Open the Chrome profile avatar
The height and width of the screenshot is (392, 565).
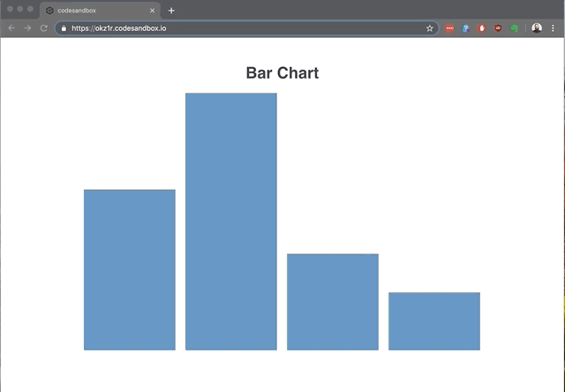537,28
